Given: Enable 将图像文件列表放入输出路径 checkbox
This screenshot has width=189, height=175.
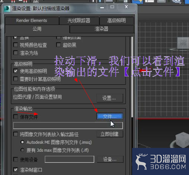Looking at the screenshot, I should click(16, 134).
